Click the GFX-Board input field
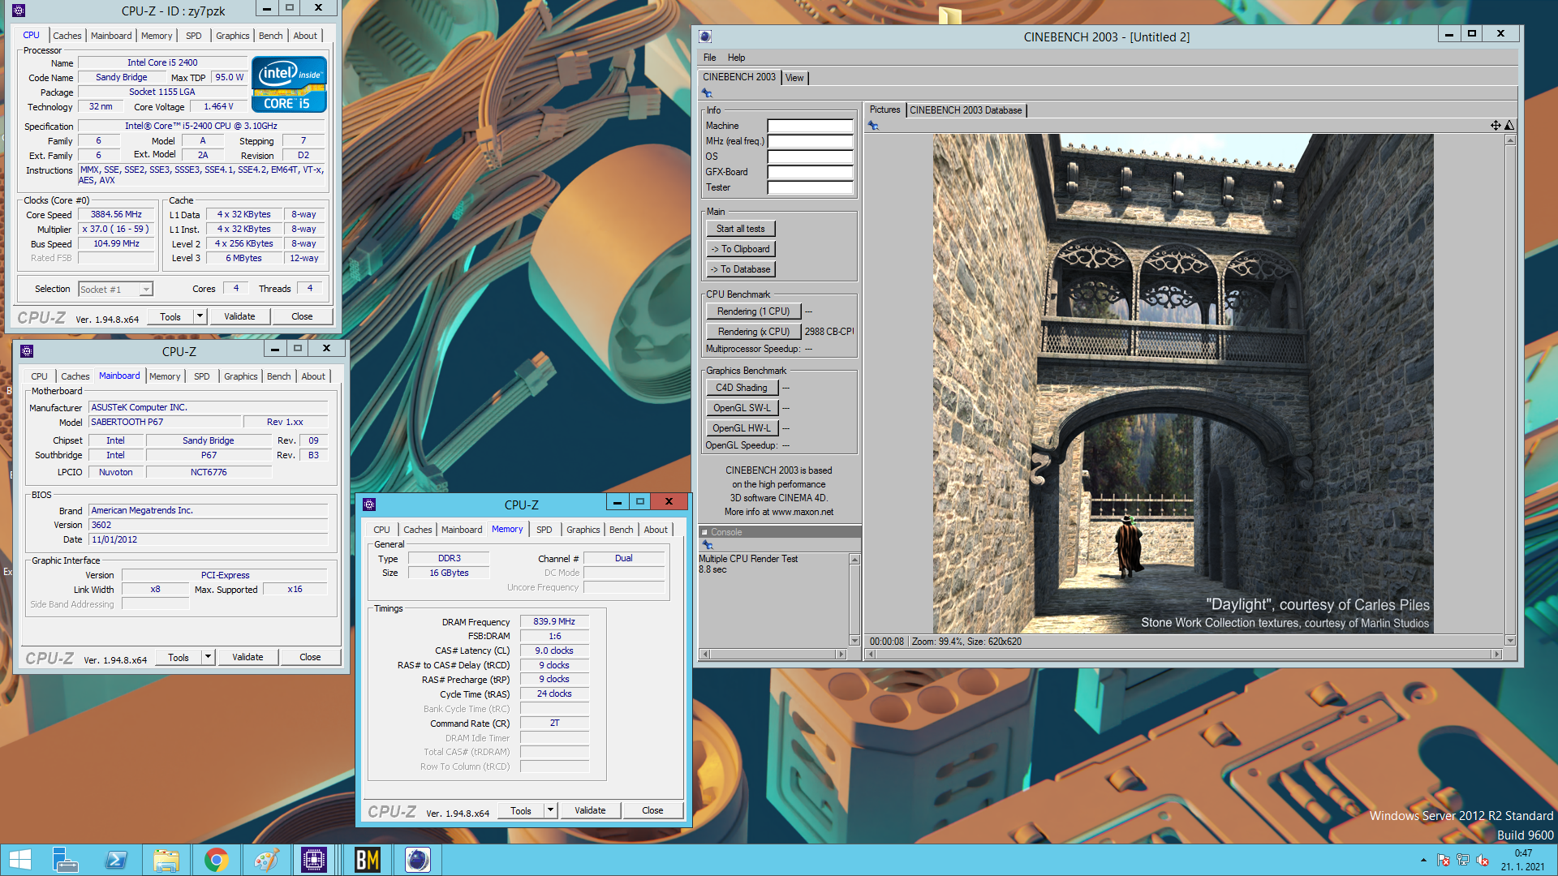The height and width of the screenshot is (876, 1558). tap(810, 172)
